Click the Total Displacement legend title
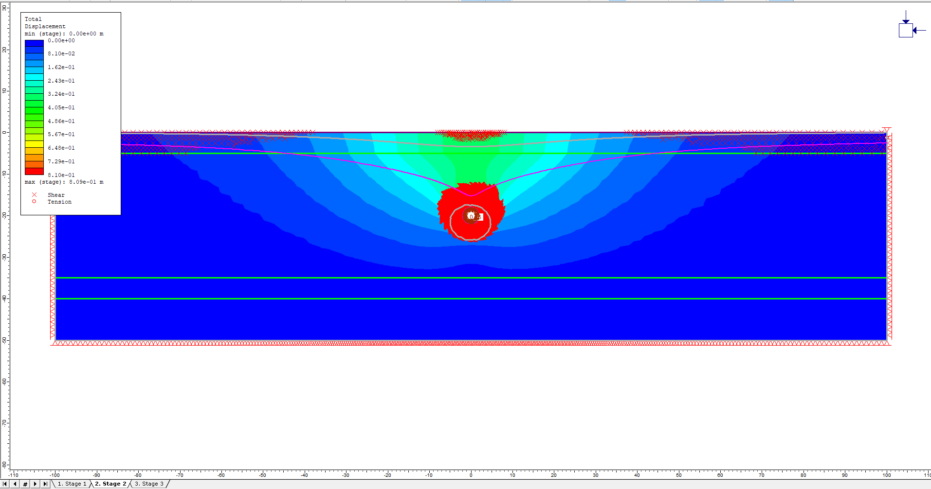The width and height of the screenshot is (931, 489). click(x=39, y=22)
